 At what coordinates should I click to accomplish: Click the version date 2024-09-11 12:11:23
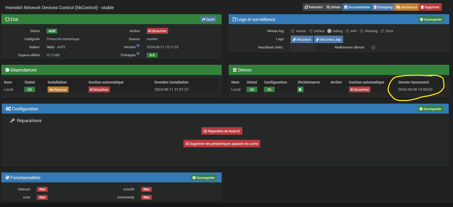[163, 47]
